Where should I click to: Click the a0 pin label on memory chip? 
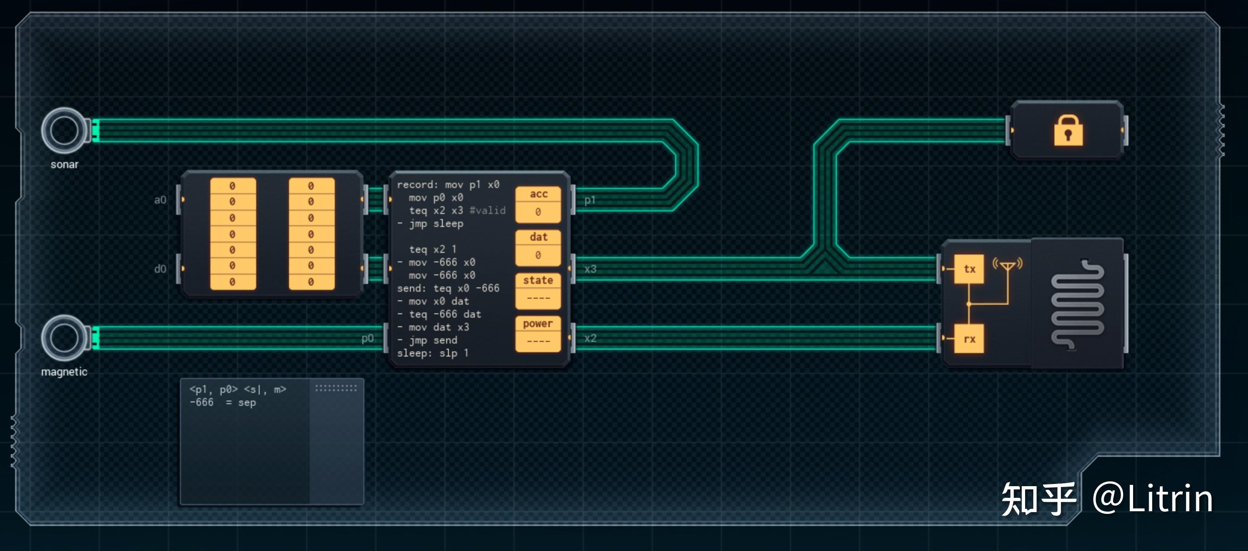tap(160, 200)
